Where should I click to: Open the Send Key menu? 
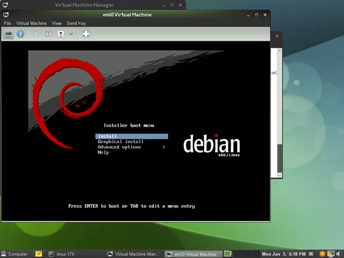point(76,23)
